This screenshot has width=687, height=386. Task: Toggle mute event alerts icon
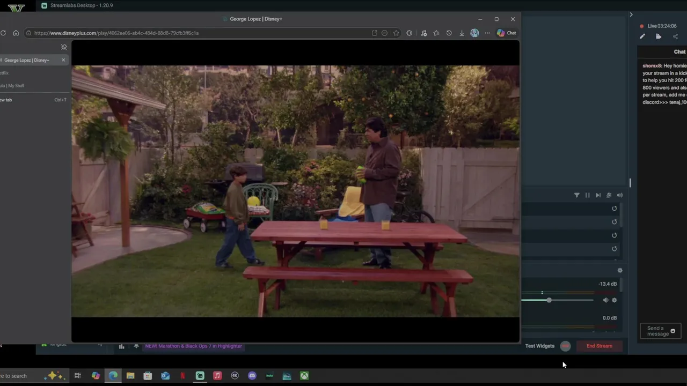pos(609,195)
